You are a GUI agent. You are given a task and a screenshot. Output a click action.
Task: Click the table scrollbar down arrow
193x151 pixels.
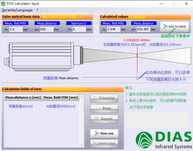[x=82, y=145]
